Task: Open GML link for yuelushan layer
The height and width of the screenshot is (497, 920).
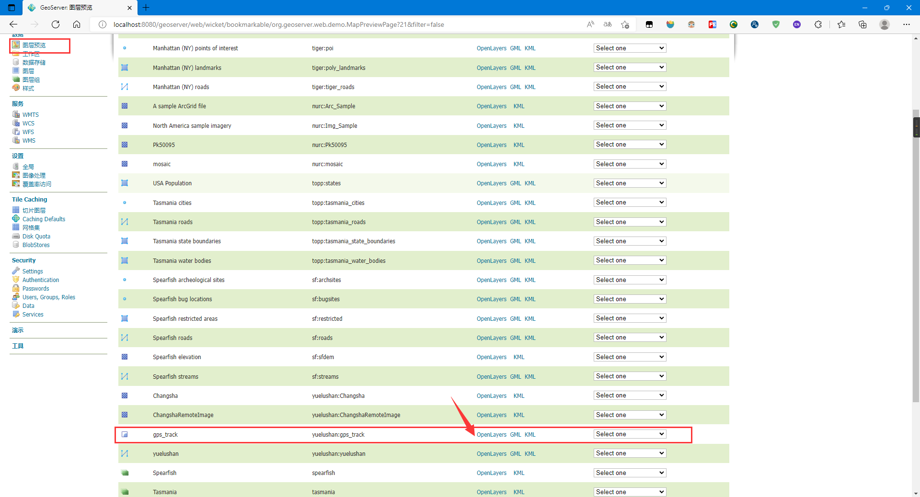Action: [x=515, y=453]
